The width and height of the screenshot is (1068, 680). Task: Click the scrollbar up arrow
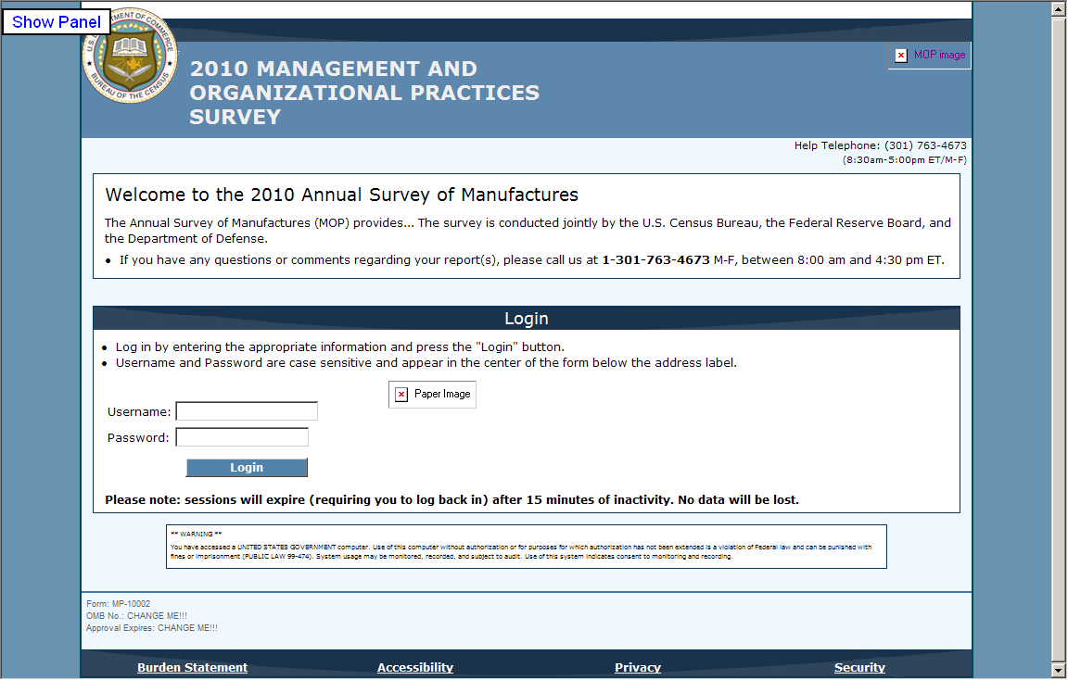coord(1058,8)
